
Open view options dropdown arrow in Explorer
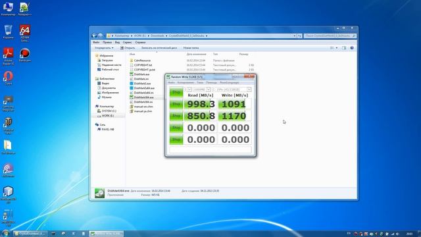point(337,48)
